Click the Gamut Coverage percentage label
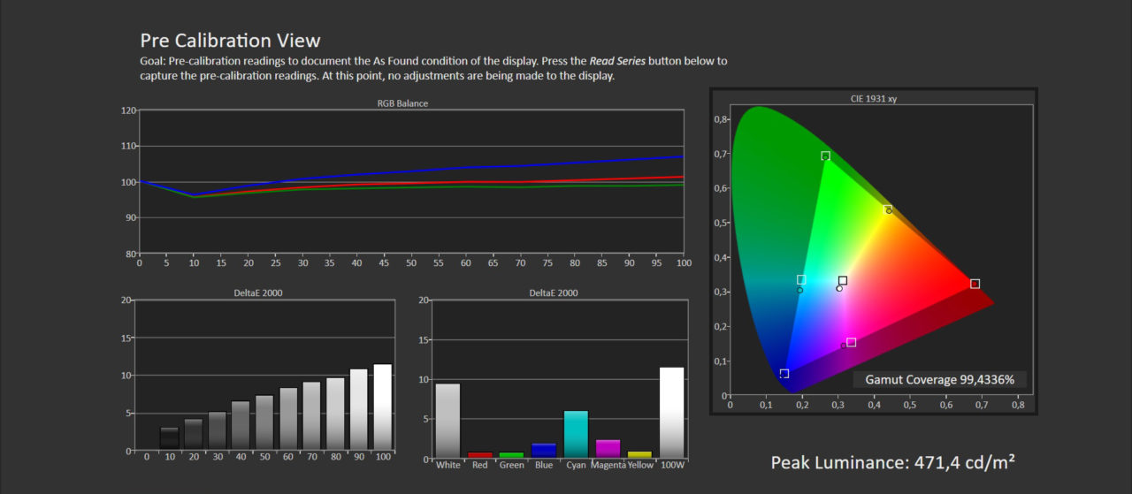The width and height of the screenshot is (1132, 494). pos(939,380)
